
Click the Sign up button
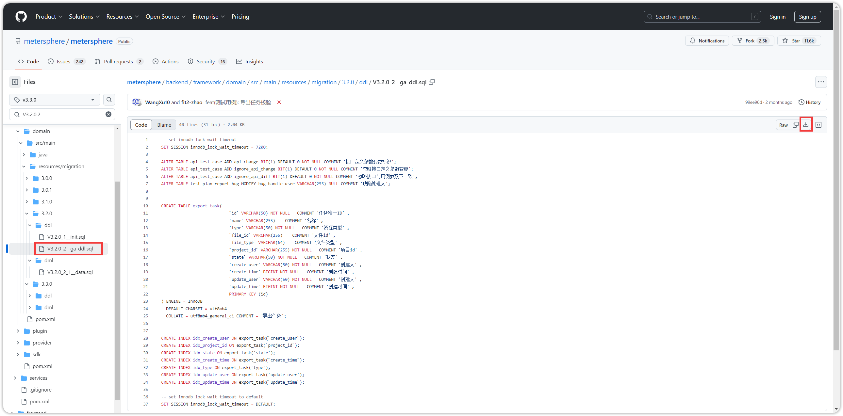pyautogui.click(x=807, y=17)
